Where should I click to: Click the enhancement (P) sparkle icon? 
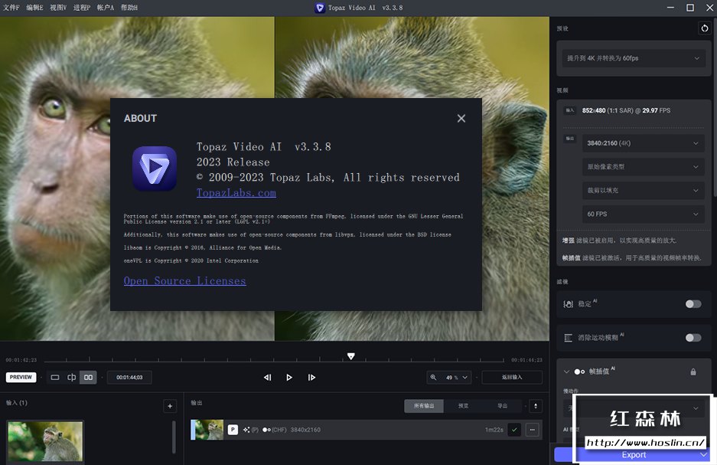pos(246,430)
